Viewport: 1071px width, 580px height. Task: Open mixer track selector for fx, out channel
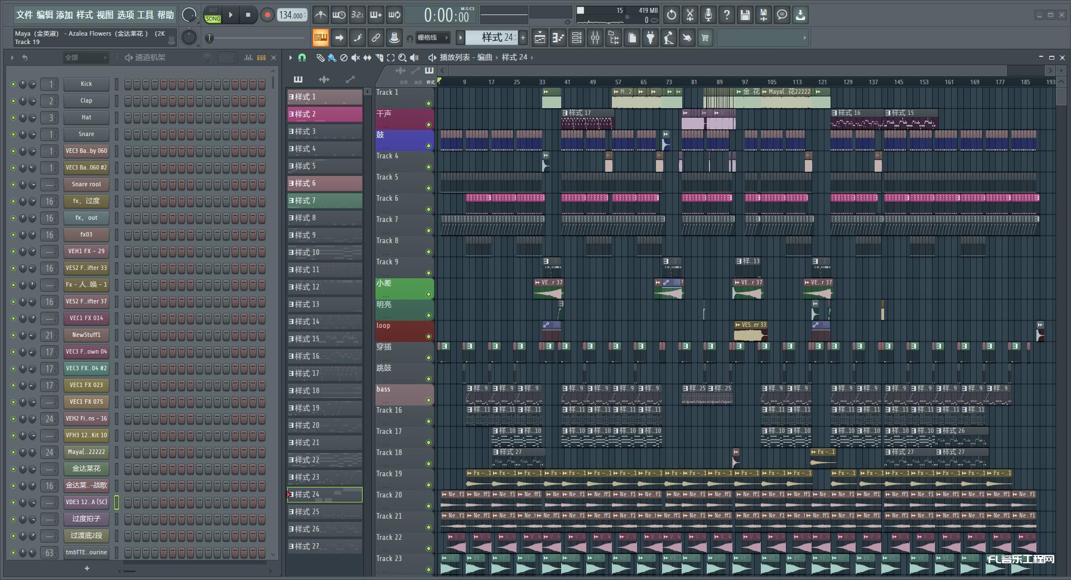click(50, 218)
